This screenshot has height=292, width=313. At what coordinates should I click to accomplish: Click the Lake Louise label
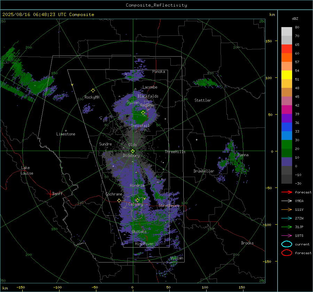27,170
